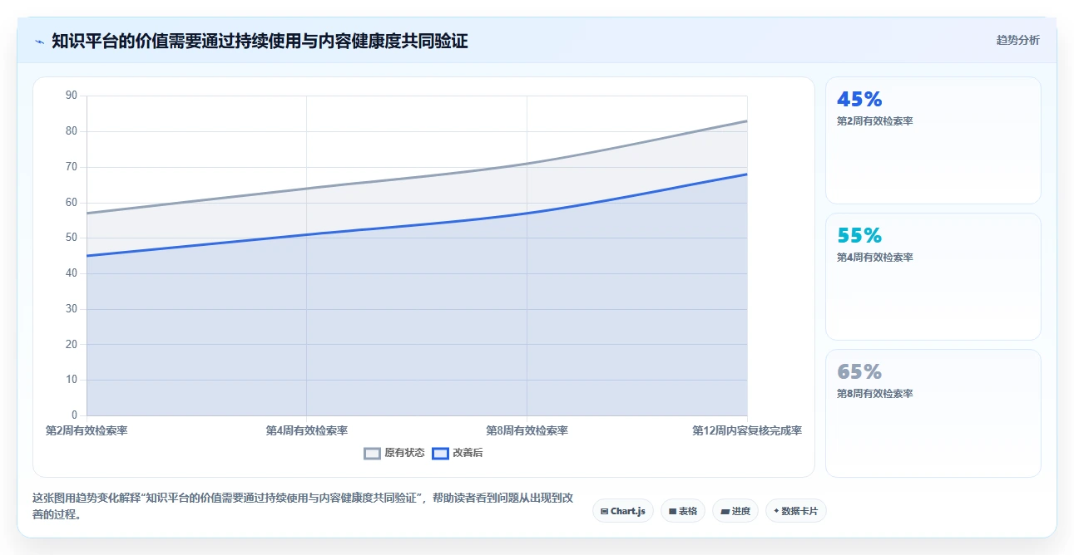Click the y-axis value 80
The width and height of the screenshot is (1074, 555).
71,131
